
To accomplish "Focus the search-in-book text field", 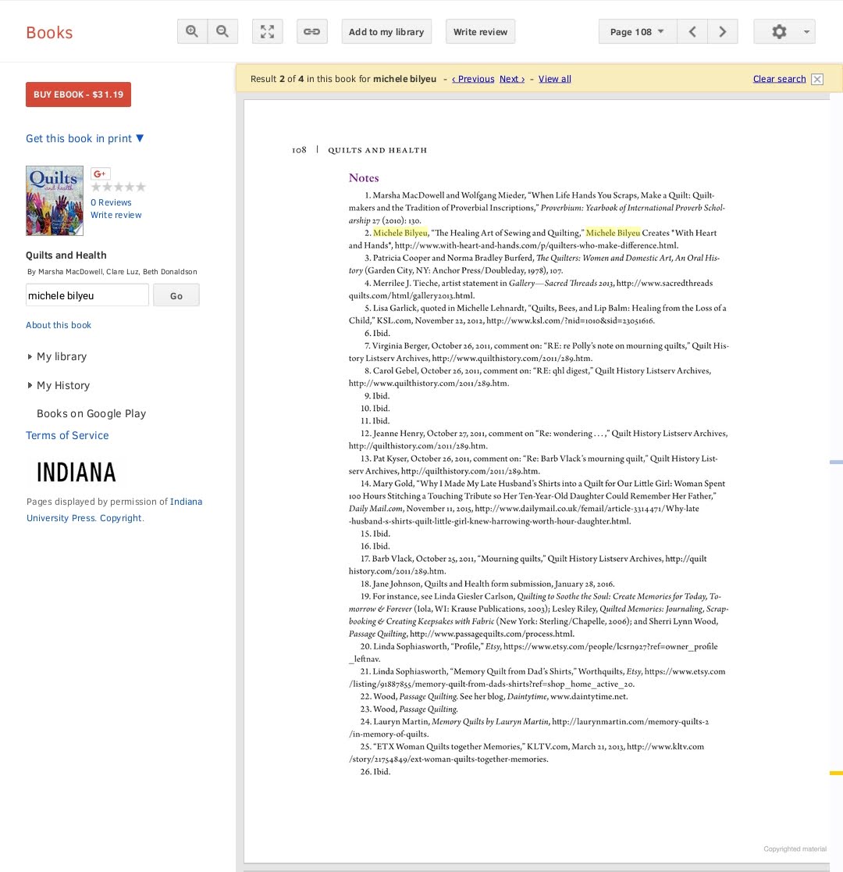I will coord(87,295).
